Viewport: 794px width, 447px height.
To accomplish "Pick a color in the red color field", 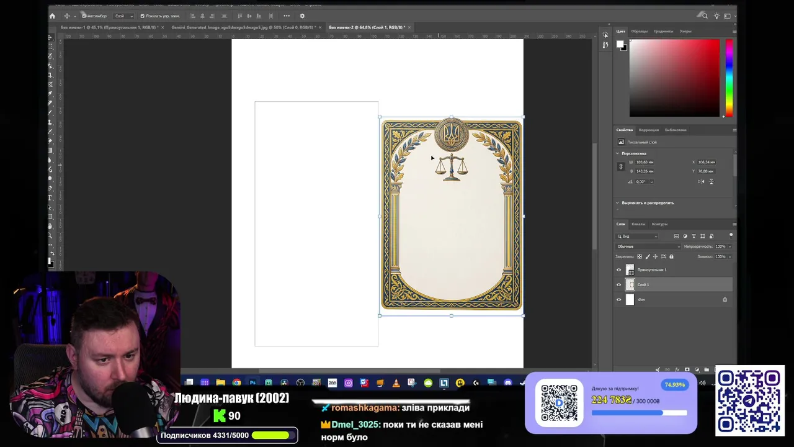I will pyautogui.click(x=674, y=78).
